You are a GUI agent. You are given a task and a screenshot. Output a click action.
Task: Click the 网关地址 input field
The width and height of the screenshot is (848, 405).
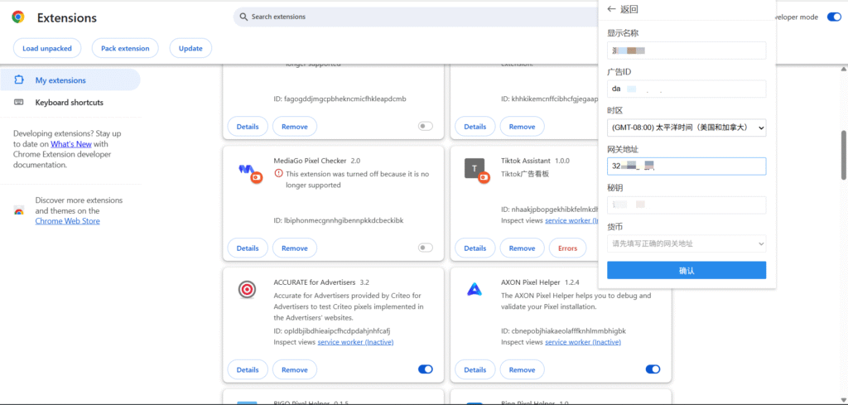coord(687,166)
